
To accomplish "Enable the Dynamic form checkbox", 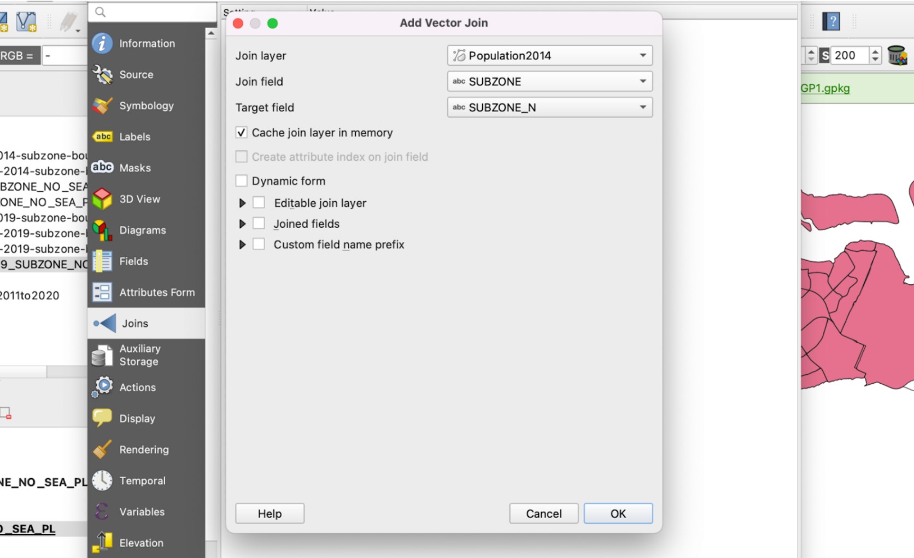I will tap(241, 181).
